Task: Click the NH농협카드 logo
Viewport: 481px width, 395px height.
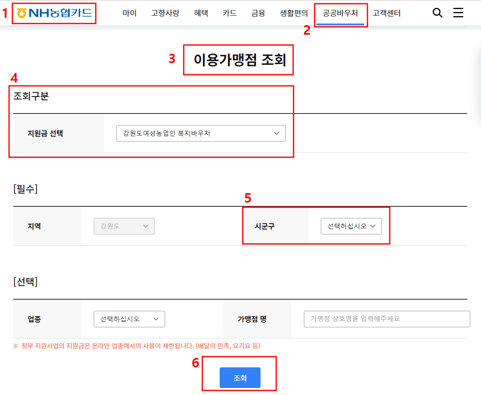Action: coord(54,13)
